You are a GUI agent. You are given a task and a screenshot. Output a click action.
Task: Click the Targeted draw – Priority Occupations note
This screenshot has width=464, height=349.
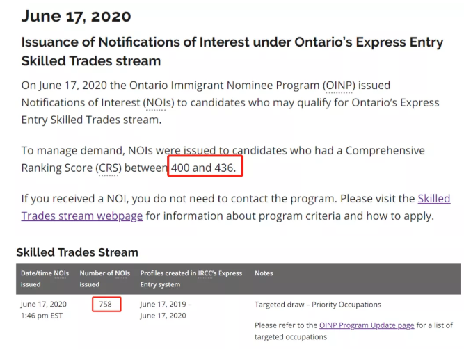(x=317, y=305)
